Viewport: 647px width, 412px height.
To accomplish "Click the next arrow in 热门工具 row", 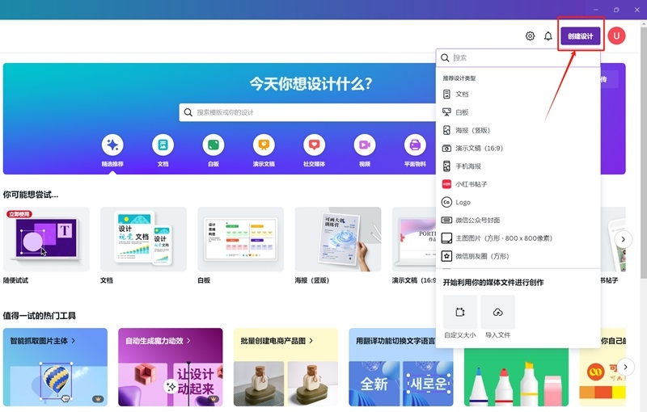I will click(625, 367).
